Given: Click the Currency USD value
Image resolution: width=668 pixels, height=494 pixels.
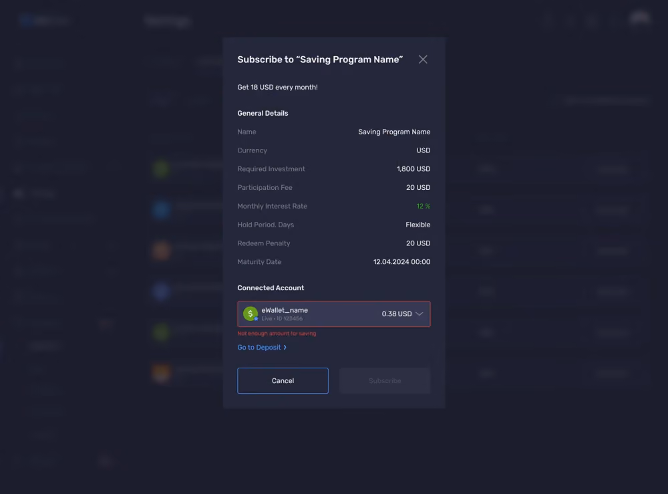Looking at the screenshot, I should pos(423,150).
